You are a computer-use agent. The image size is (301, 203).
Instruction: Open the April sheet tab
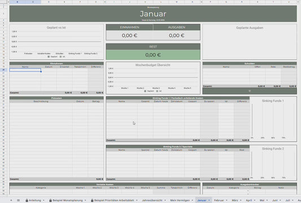pos(249,200)
